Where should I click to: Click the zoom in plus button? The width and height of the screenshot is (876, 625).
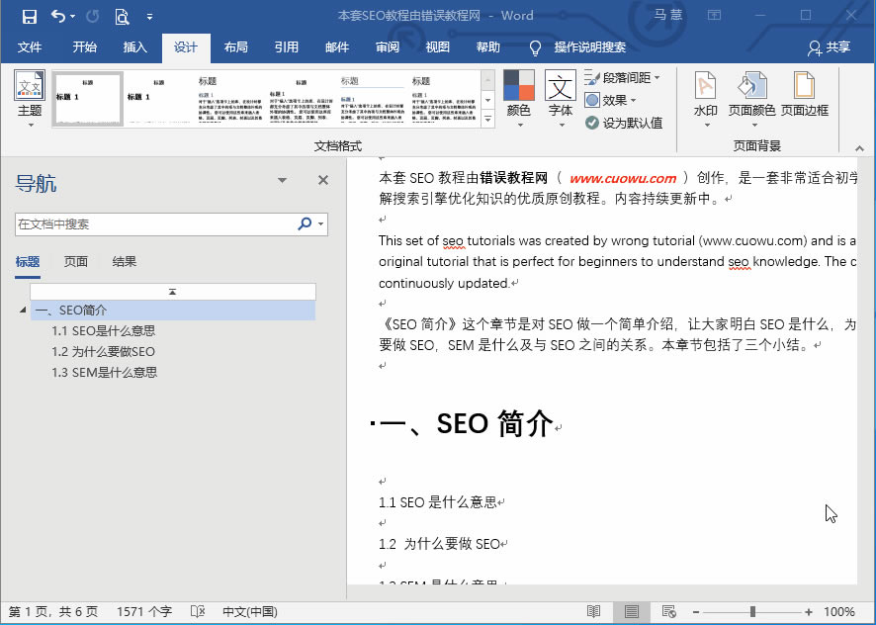(x=809, y=612)
